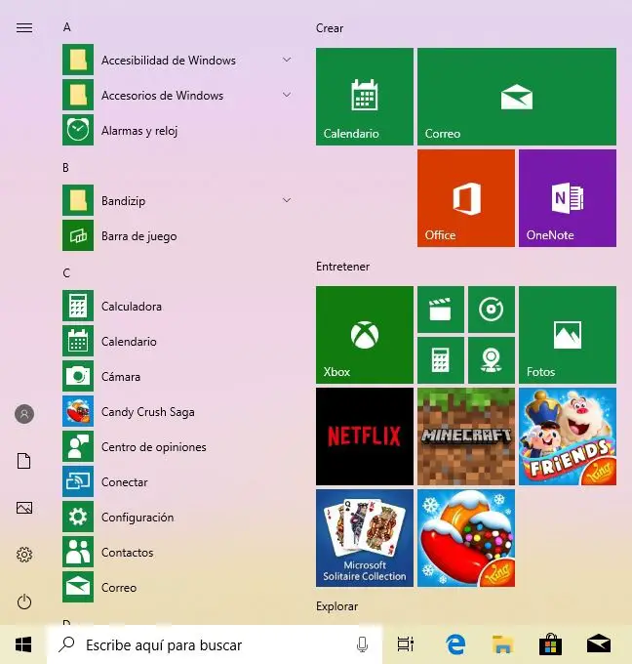
Task: Click the Windows Start button
Action: tap(23, 644)
